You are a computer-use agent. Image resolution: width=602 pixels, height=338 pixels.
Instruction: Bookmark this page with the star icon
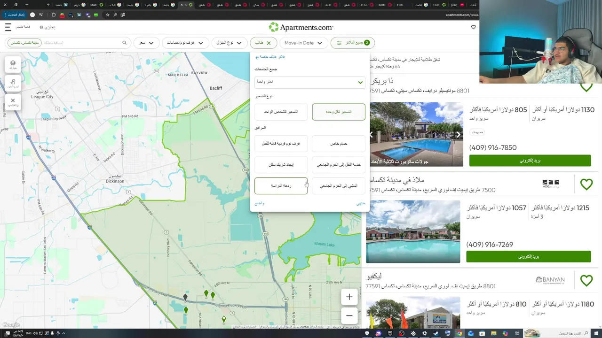click(x=107, y=15)
